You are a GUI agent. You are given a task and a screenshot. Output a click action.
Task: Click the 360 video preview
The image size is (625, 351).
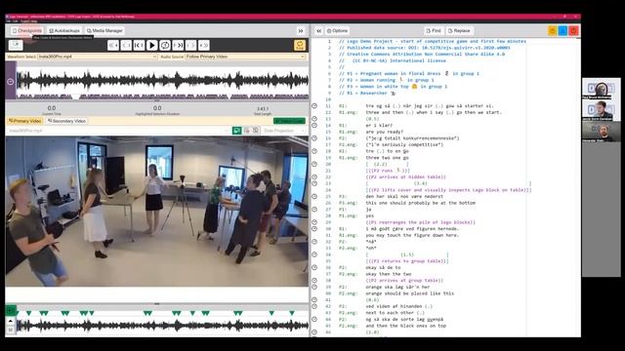point(157,212)
